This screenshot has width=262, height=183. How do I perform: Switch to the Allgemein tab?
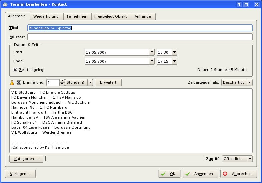coord(17,16)
